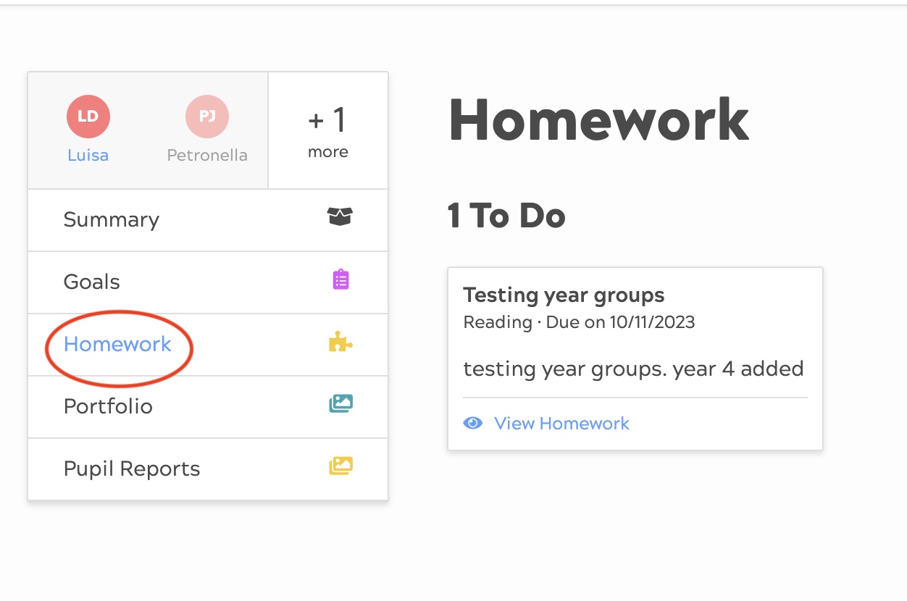
Task: Open the Summary menu item
Action: click(112, 220)
